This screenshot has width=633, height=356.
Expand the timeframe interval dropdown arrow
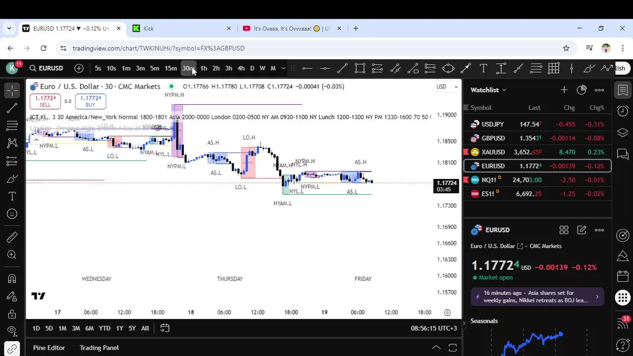(283, 69)
